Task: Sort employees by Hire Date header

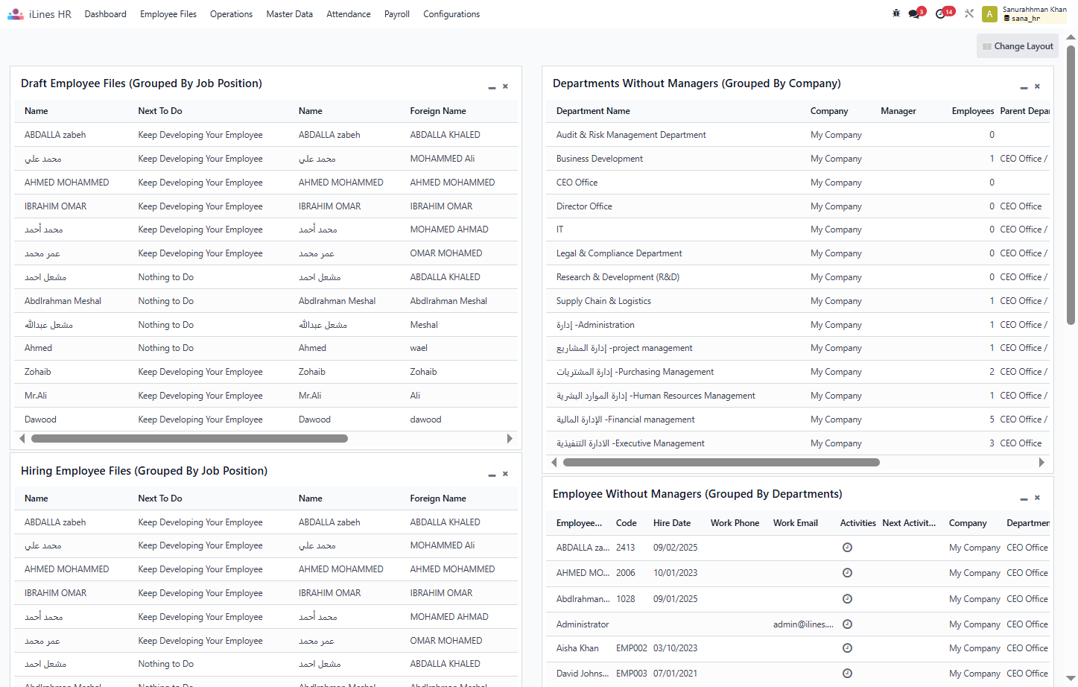Action: coord(672,523)
